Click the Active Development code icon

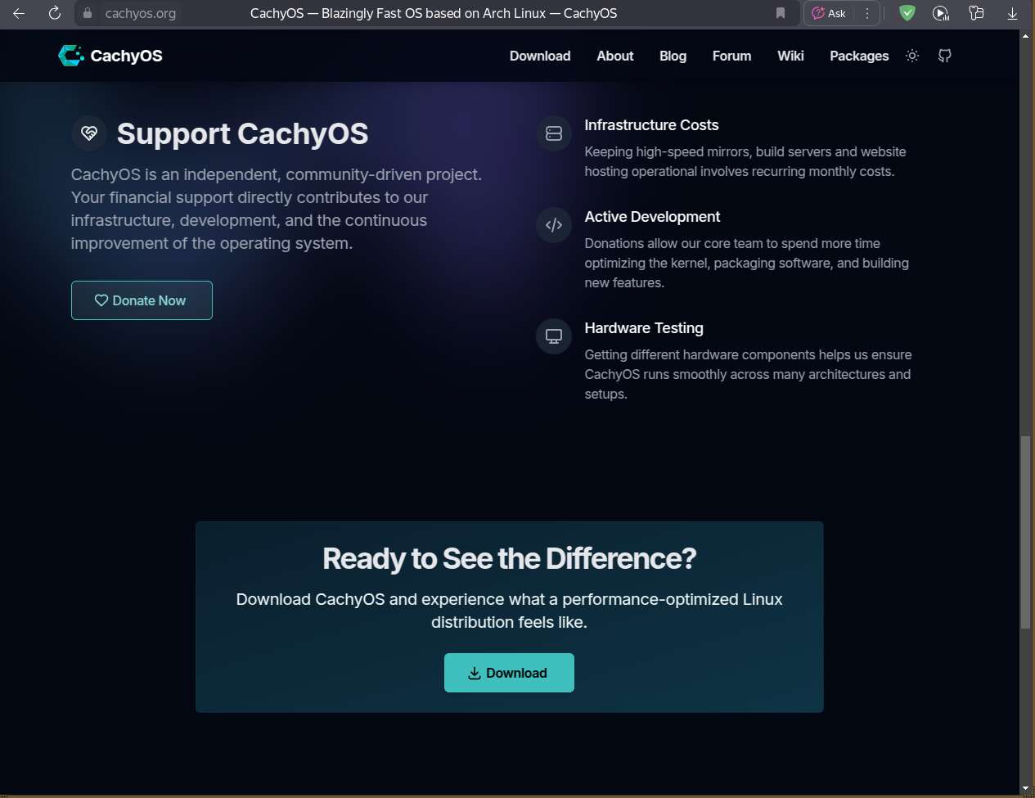pyautogui.click(x=554, y=225)
